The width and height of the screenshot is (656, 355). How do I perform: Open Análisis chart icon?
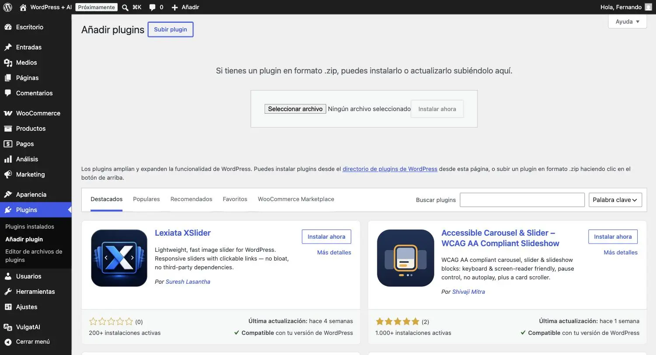8,159
